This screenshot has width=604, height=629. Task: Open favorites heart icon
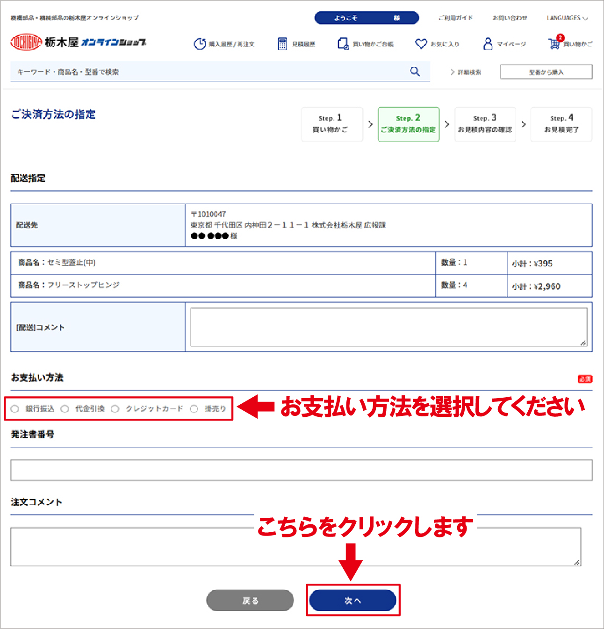point(421,44)
